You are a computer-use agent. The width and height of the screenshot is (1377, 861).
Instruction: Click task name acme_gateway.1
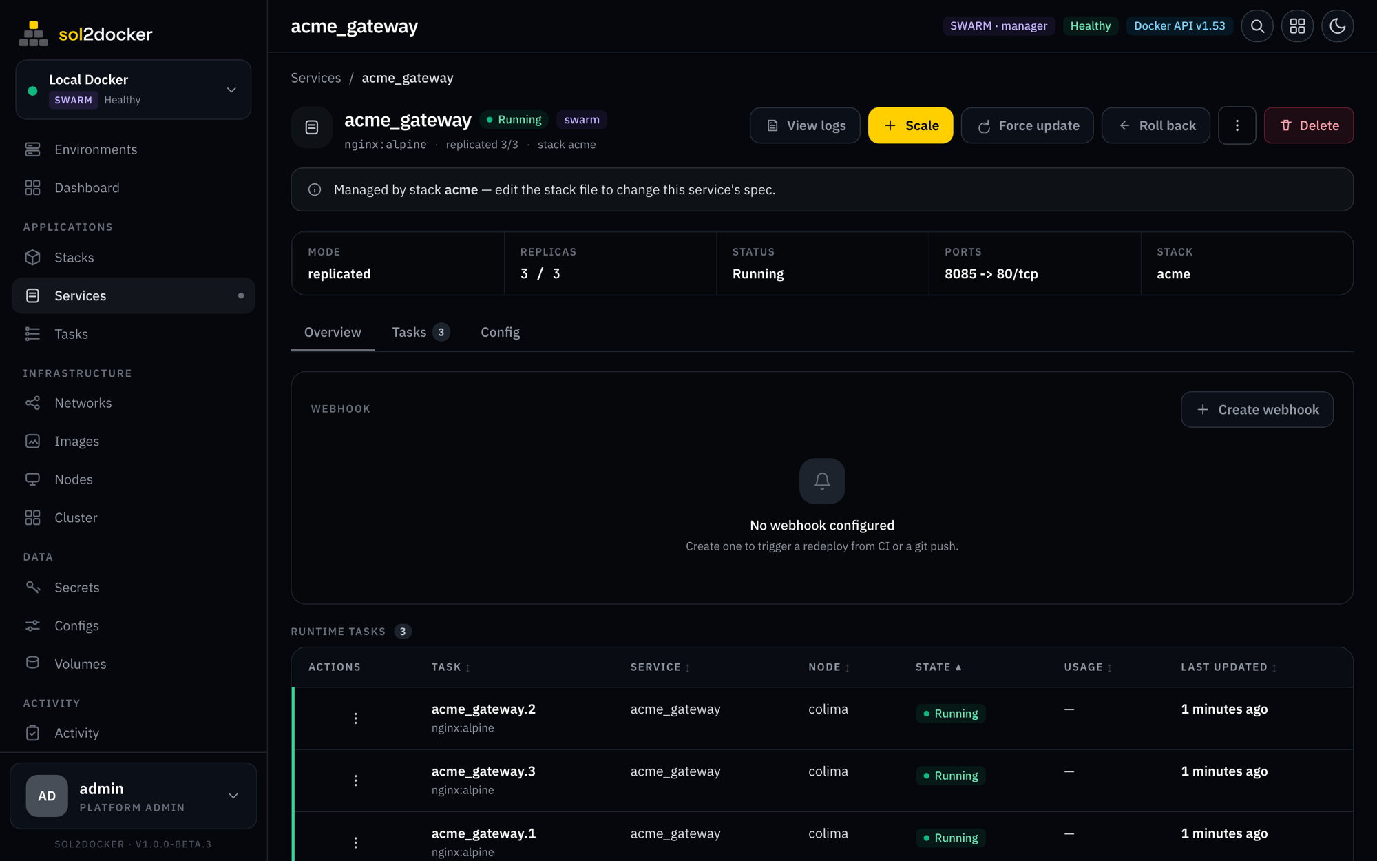click(x=483, y=833)
